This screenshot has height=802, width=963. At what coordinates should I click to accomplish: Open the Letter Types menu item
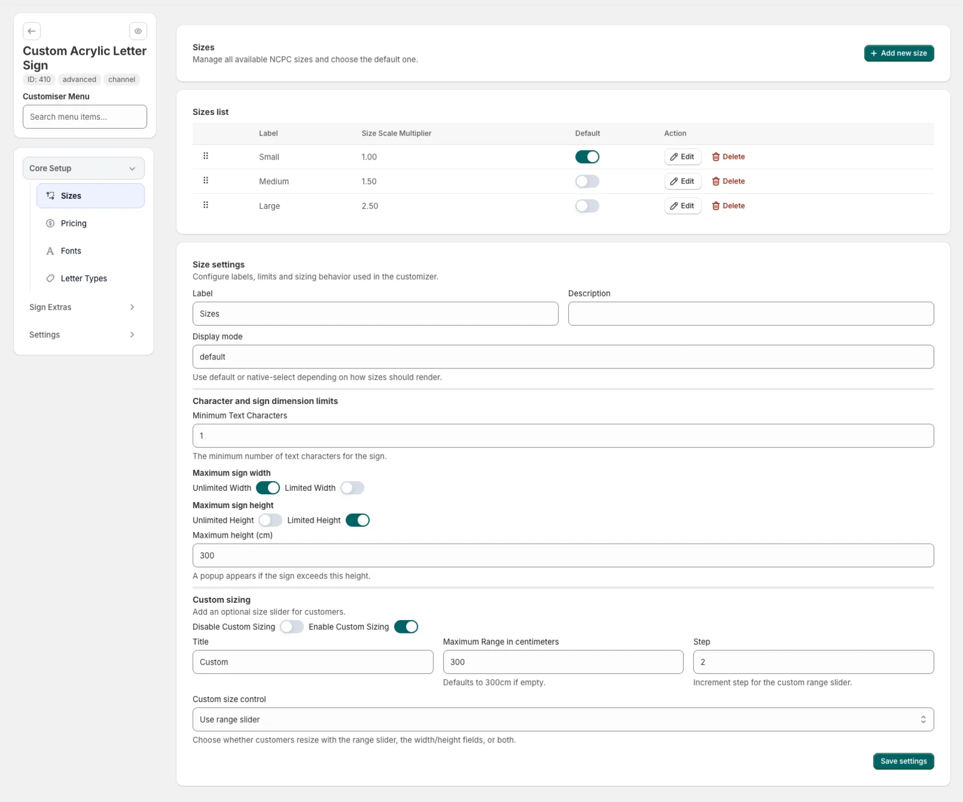pyautogui.click(x=90, y=279)
